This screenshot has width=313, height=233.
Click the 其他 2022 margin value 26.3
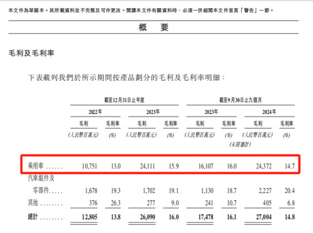coord(116,203)
